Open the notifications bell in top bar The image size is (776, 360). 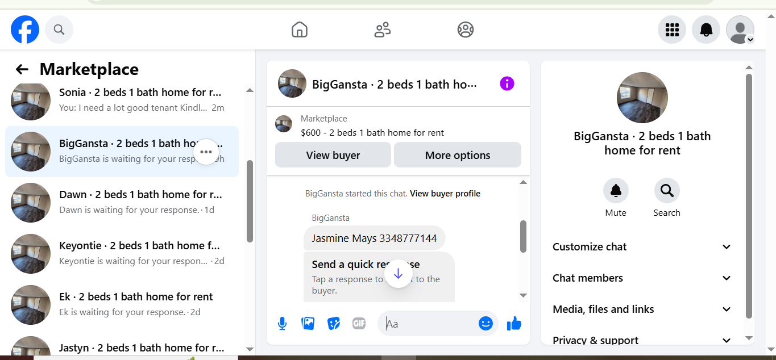[x=706, y=30]
